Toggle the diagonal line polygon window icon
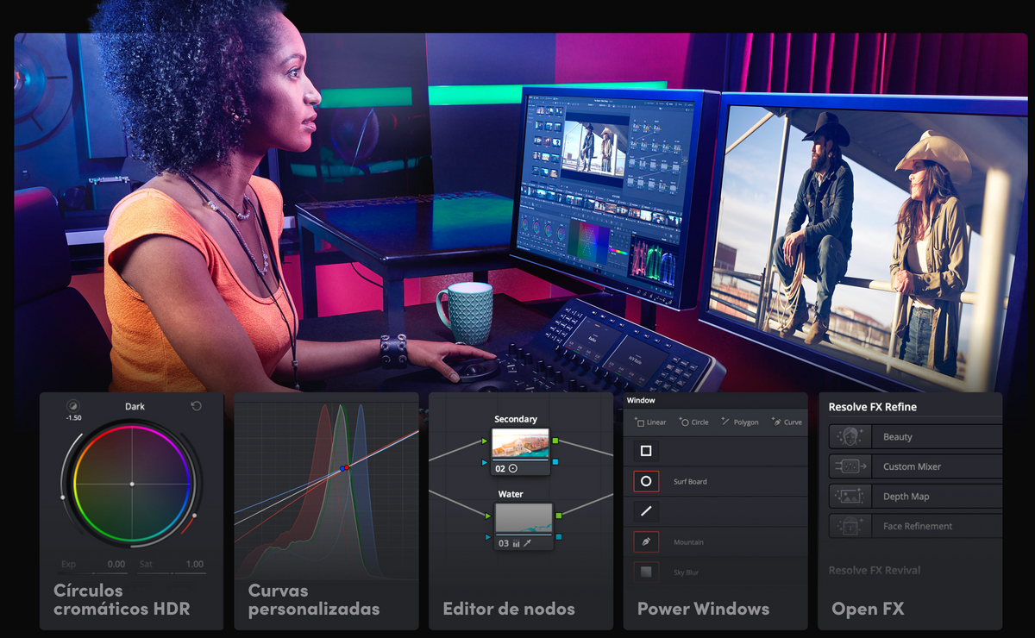1035x638 pixels. coord(646,511)
